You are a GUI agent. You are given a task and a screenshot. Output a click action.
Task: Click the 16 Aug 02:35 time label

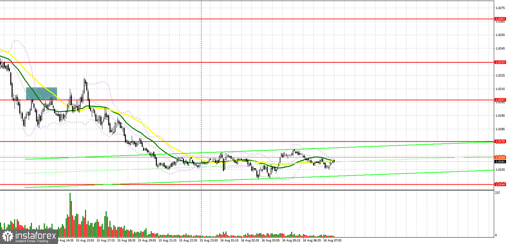pos(250,240)
